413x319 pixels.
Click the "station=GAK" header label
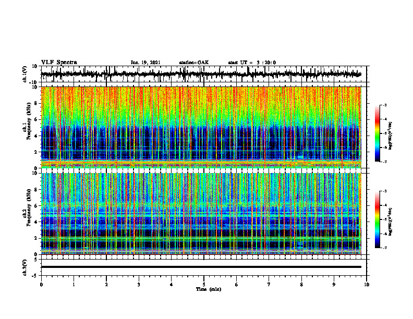coord(194,63)
